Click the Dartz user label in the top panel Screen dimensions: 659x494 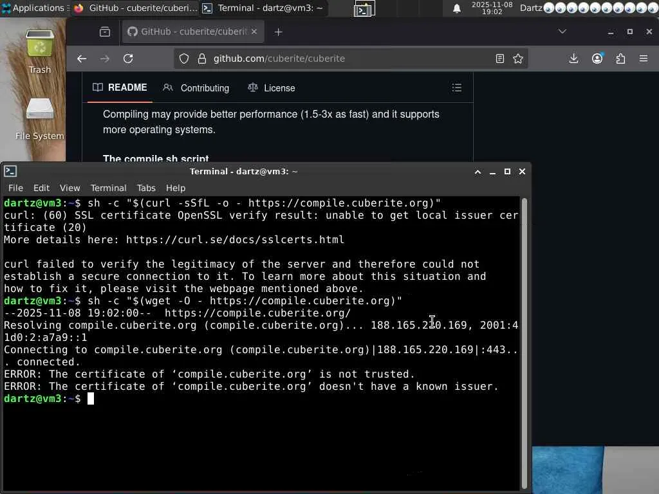[531, 8]
